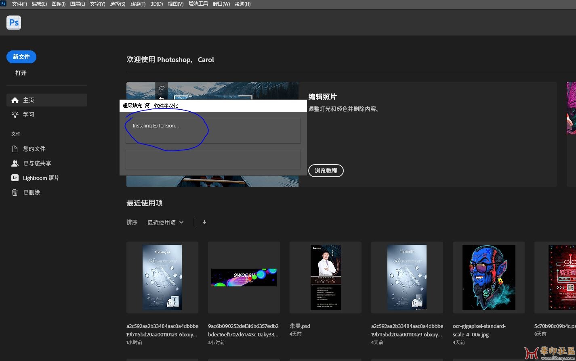Viewport: 576px width, 361px height.
Task: Open the 滤镜(T) menu
Action: pyautogui.click(x=138, y=4)
